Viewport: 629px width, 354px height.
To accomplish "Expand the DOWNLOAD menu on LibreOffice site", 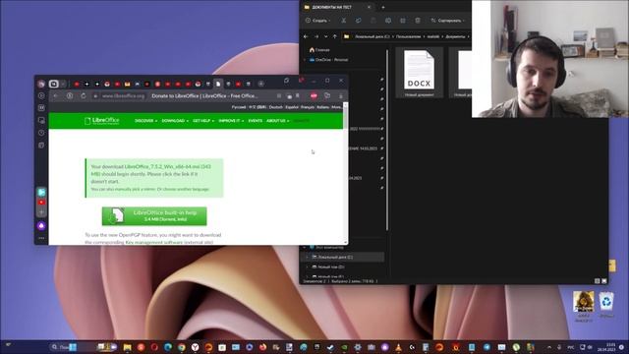I will [x=175, y=121].
